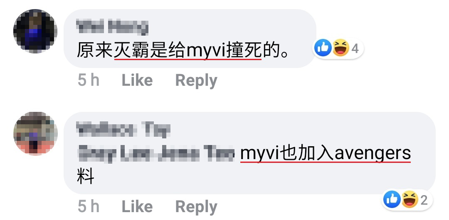This screenshot has width=449, height=220.
Task: Click the laughing emoji reaction beside the 灭霸 comment
Action: pyautogui.click(x=341, y=48)
